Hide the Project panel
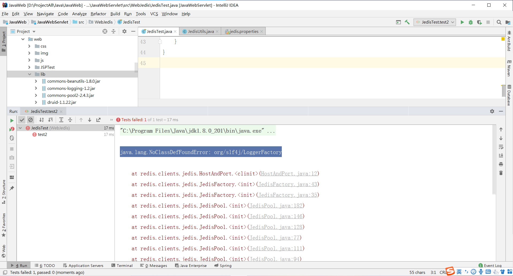Viewport: 513px width, 276px height. [x=133, y=31]
